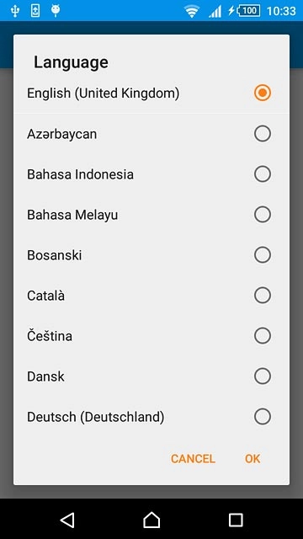Select Deutsch (Deutschland) radio button
The height and width of the screenshot is (539, 303).
(263, 417)
